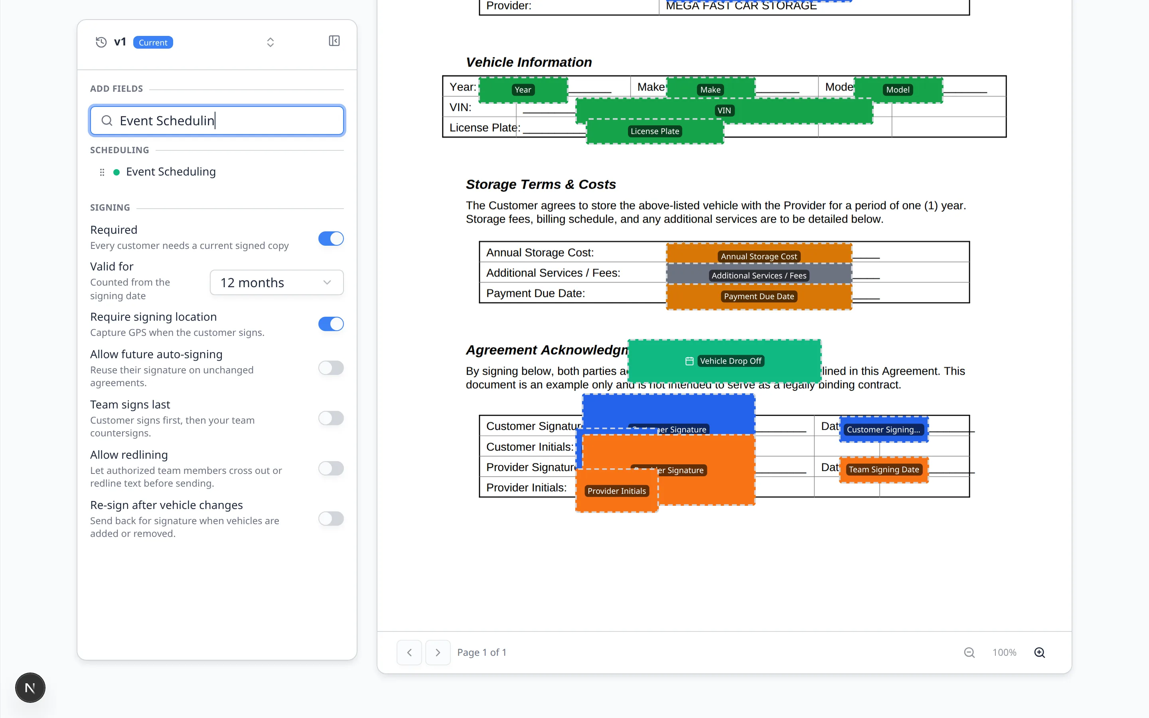
Task: Select the Provider Initials field
Action: point(617,491)
